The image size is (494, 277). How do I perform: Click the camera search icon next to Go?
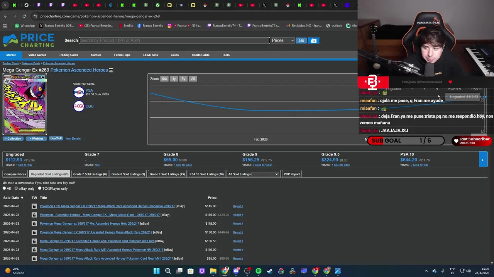(314, 40)
